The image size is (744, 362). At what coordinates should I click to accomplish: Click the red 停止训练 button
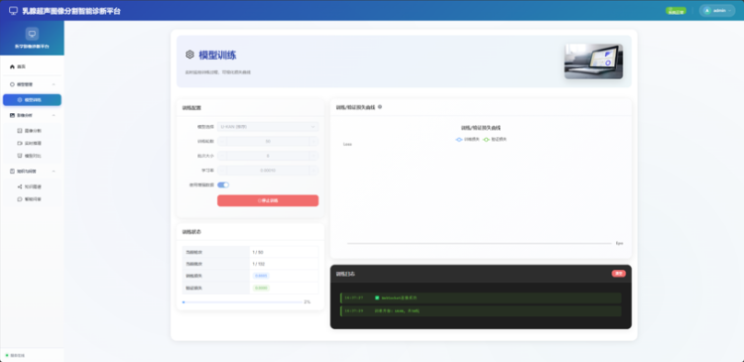click(268, 200)
